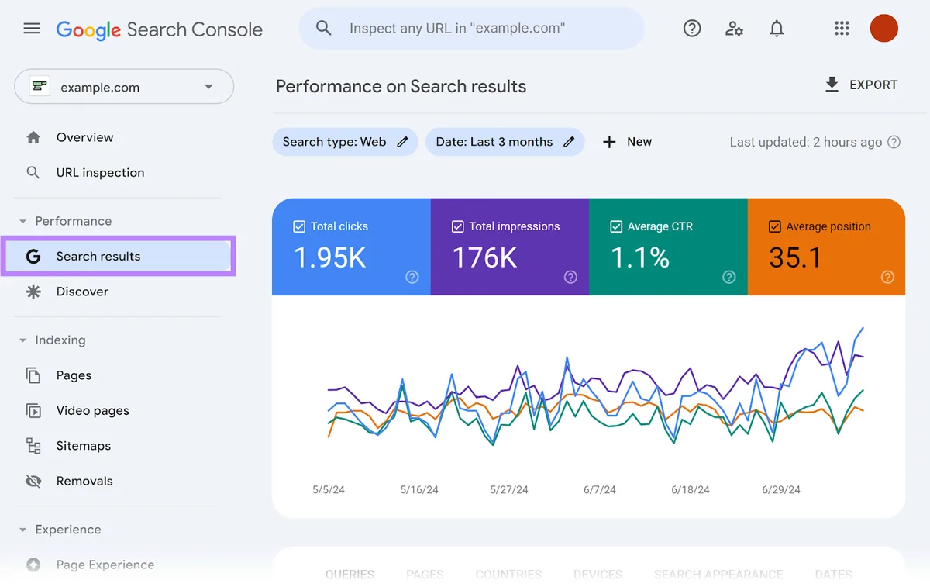Image resolution: width=930 pixels, height=587 pixels.
Task: Open the account profile avatar
Action: pyautogui.click(x=884, y=29)
